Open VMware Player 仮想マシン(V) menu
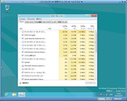 click(x=62, y=2)
